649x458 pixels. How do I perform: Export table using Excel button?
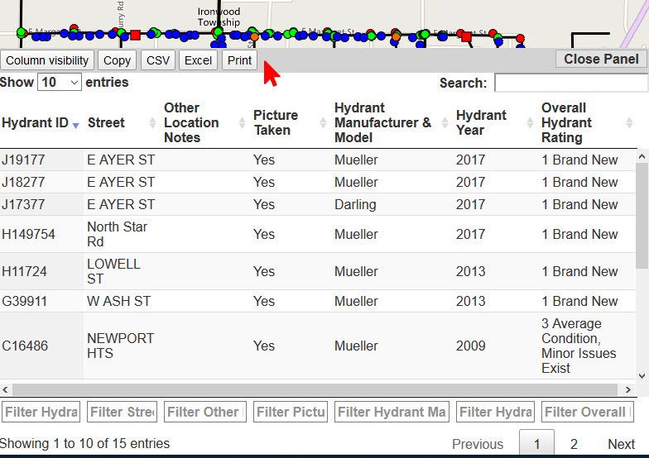point(198,60)
